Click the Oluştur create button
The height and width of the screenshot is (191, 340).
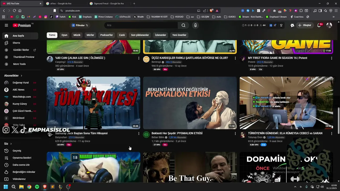coord(305,25)
